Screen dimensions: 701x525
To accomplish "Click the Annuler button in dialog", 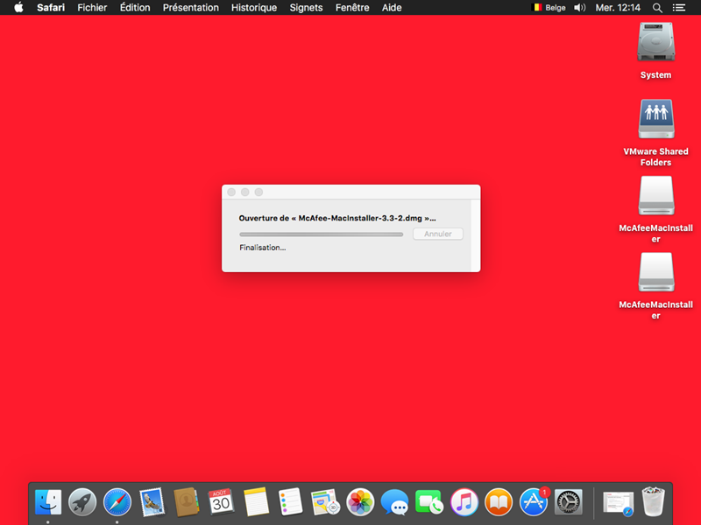I will point(437,234).
